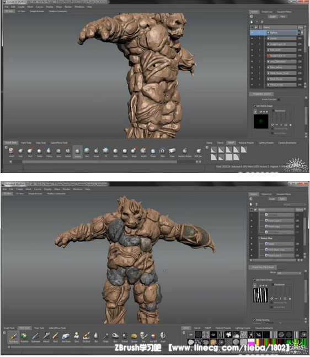
Task: Select Sponge paint tool in lower window
Action: click(134, 337)
